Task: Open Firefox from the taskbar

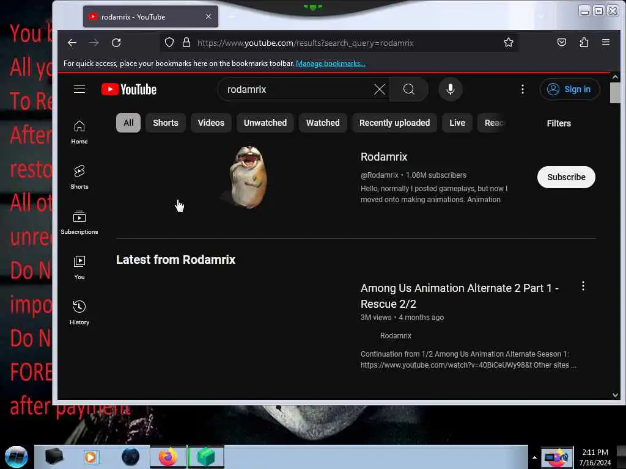Action: pyautogui.click(x=168, y=457)
